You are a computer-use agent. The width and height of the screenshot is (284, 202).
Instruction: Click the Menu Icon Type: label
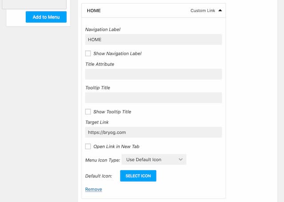tap(103, 160)
